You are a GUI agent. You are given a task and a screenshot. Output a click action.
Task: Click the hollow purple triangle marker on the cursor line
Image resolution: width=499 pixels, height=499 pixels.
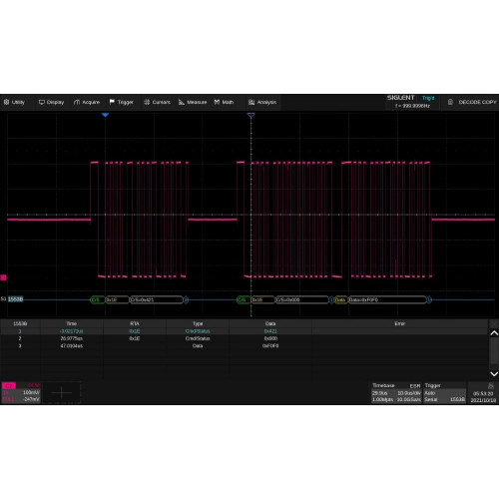251,115
